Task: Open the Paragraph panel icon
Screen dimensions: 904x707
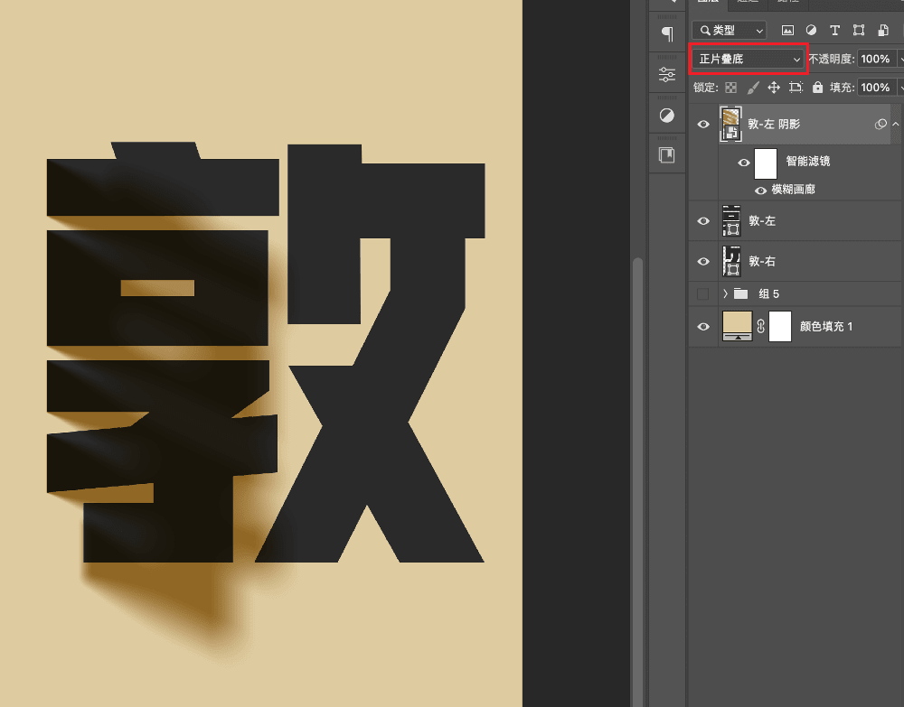Action: (667, 34)
